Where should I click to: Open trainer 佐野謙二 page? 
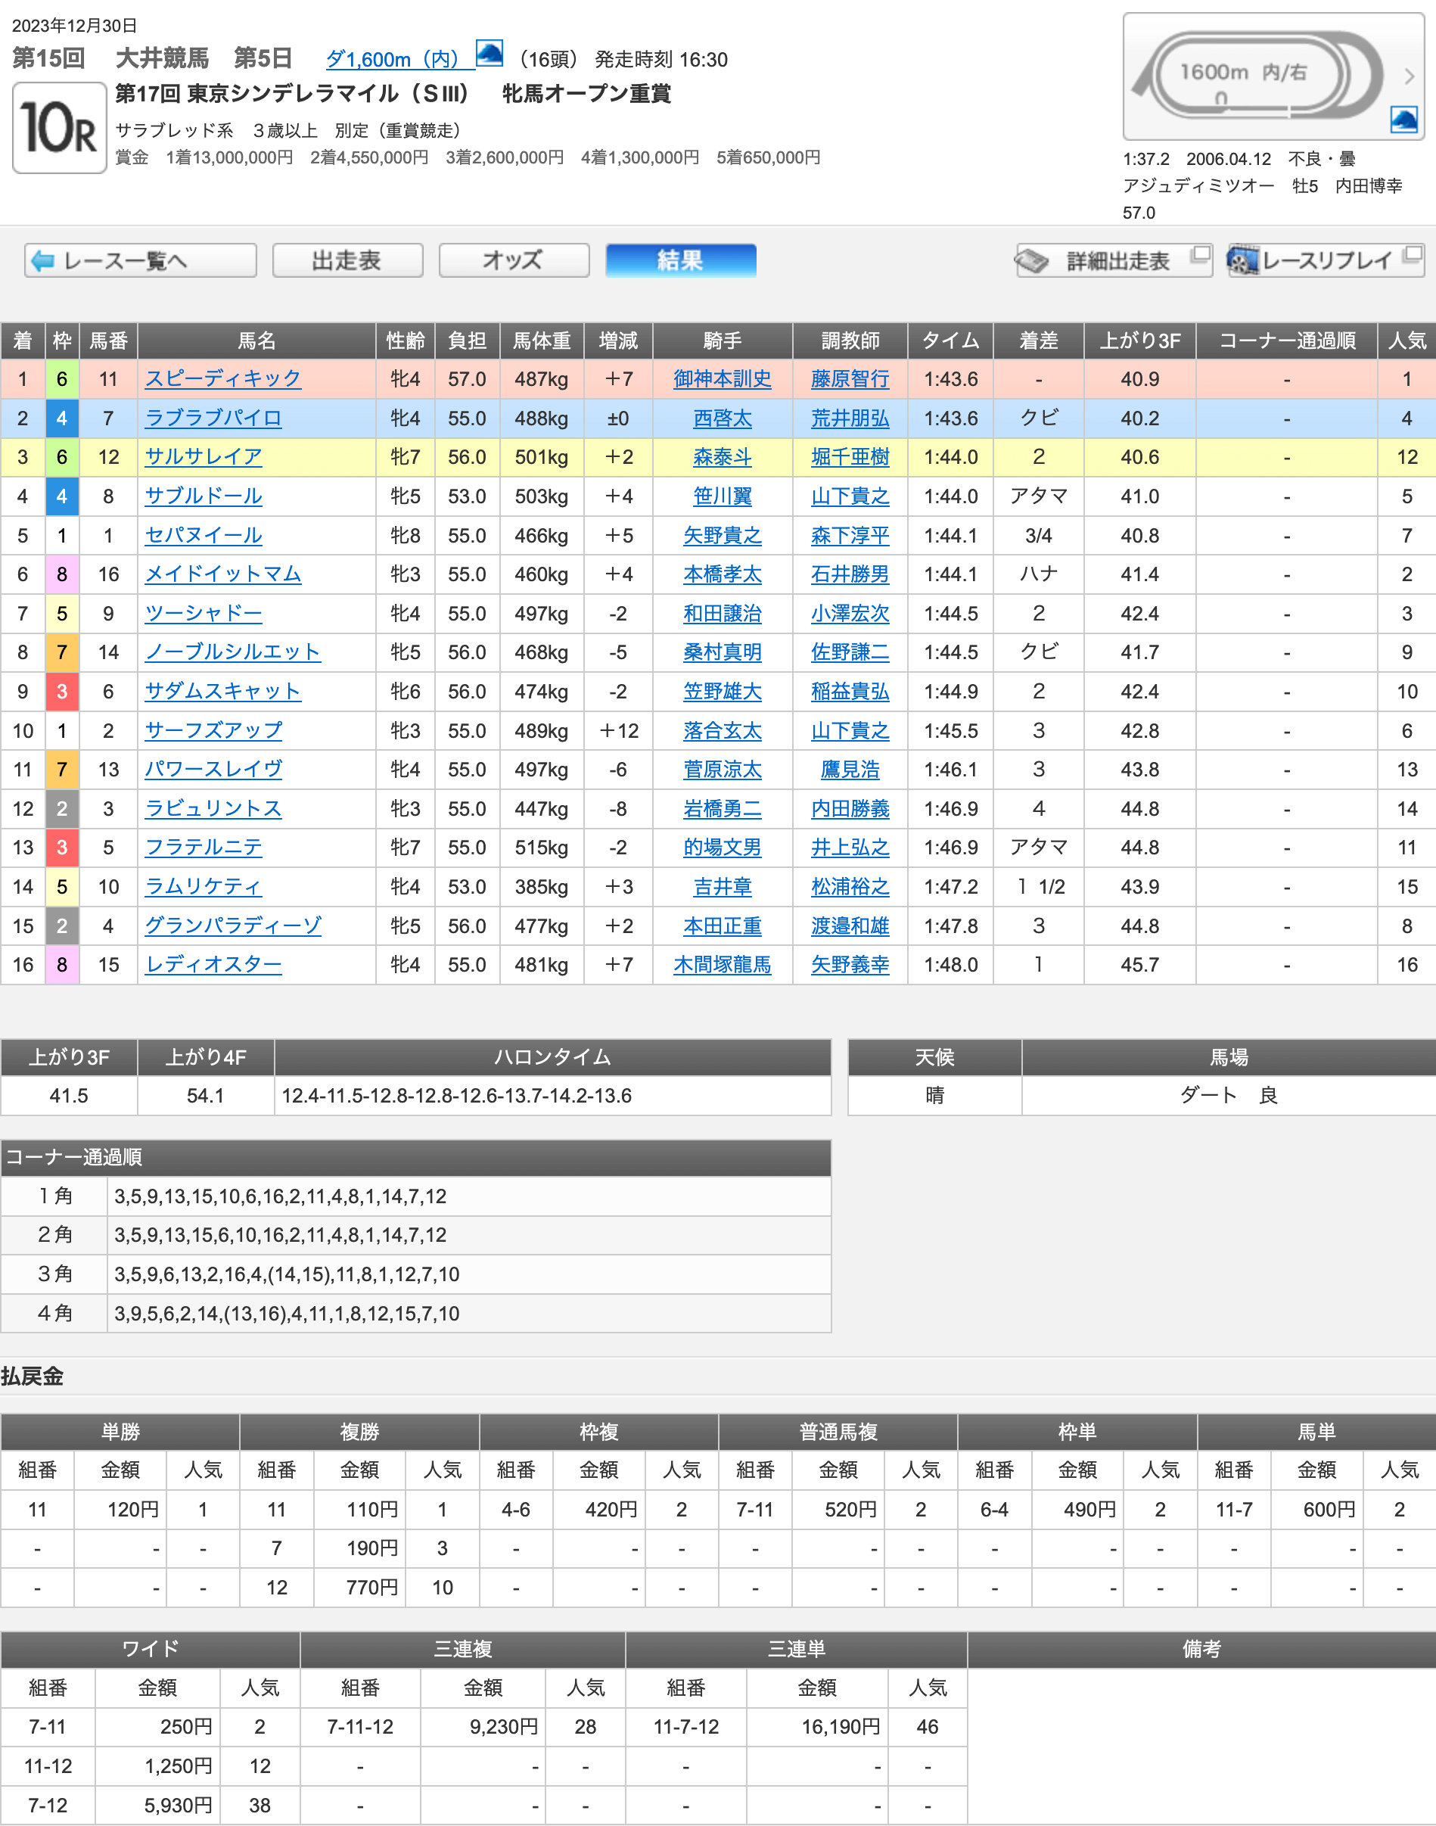pos(850,652)
